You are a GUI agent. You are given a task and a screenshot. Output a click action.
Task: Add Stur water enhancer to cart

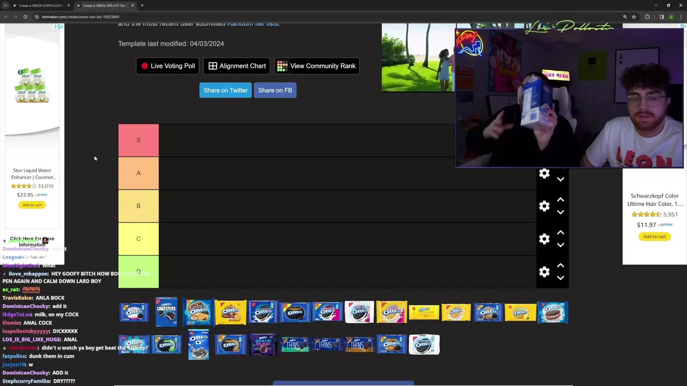(x=32, y=205)
